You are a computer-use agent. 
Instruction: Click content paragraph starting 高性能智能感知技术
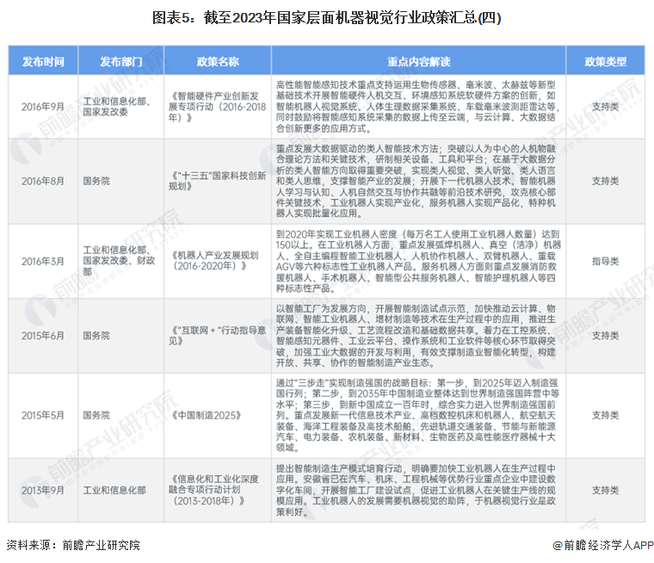417,107
